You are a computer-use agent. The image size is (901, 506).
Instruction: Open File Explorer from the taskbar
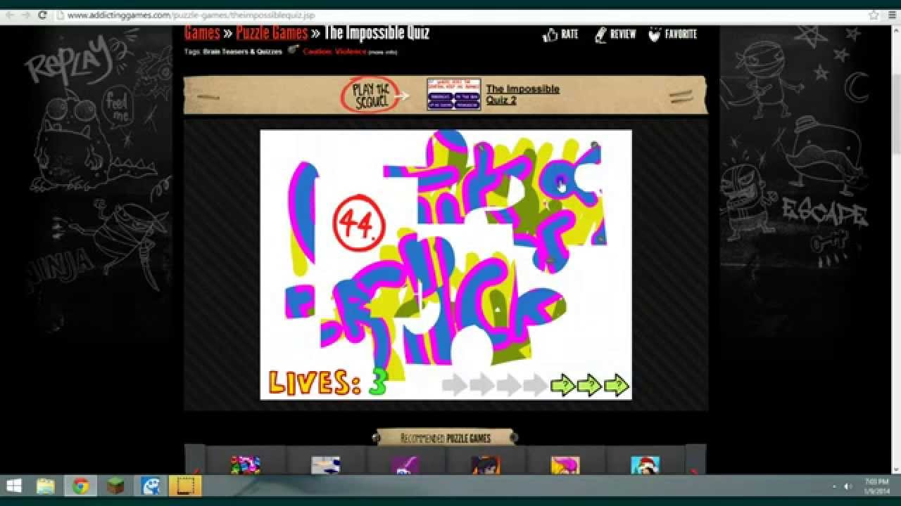46,486
